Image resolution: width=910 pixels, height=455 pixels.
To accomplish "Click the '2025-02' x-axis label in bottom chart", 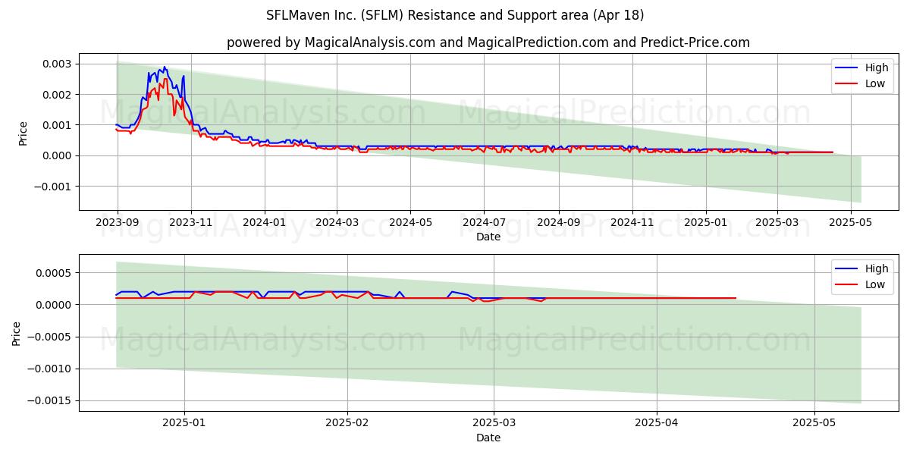I will (347, 423).
